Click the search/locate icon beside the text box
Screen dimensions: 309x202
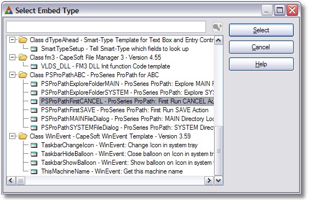click(x=218, y=27)
